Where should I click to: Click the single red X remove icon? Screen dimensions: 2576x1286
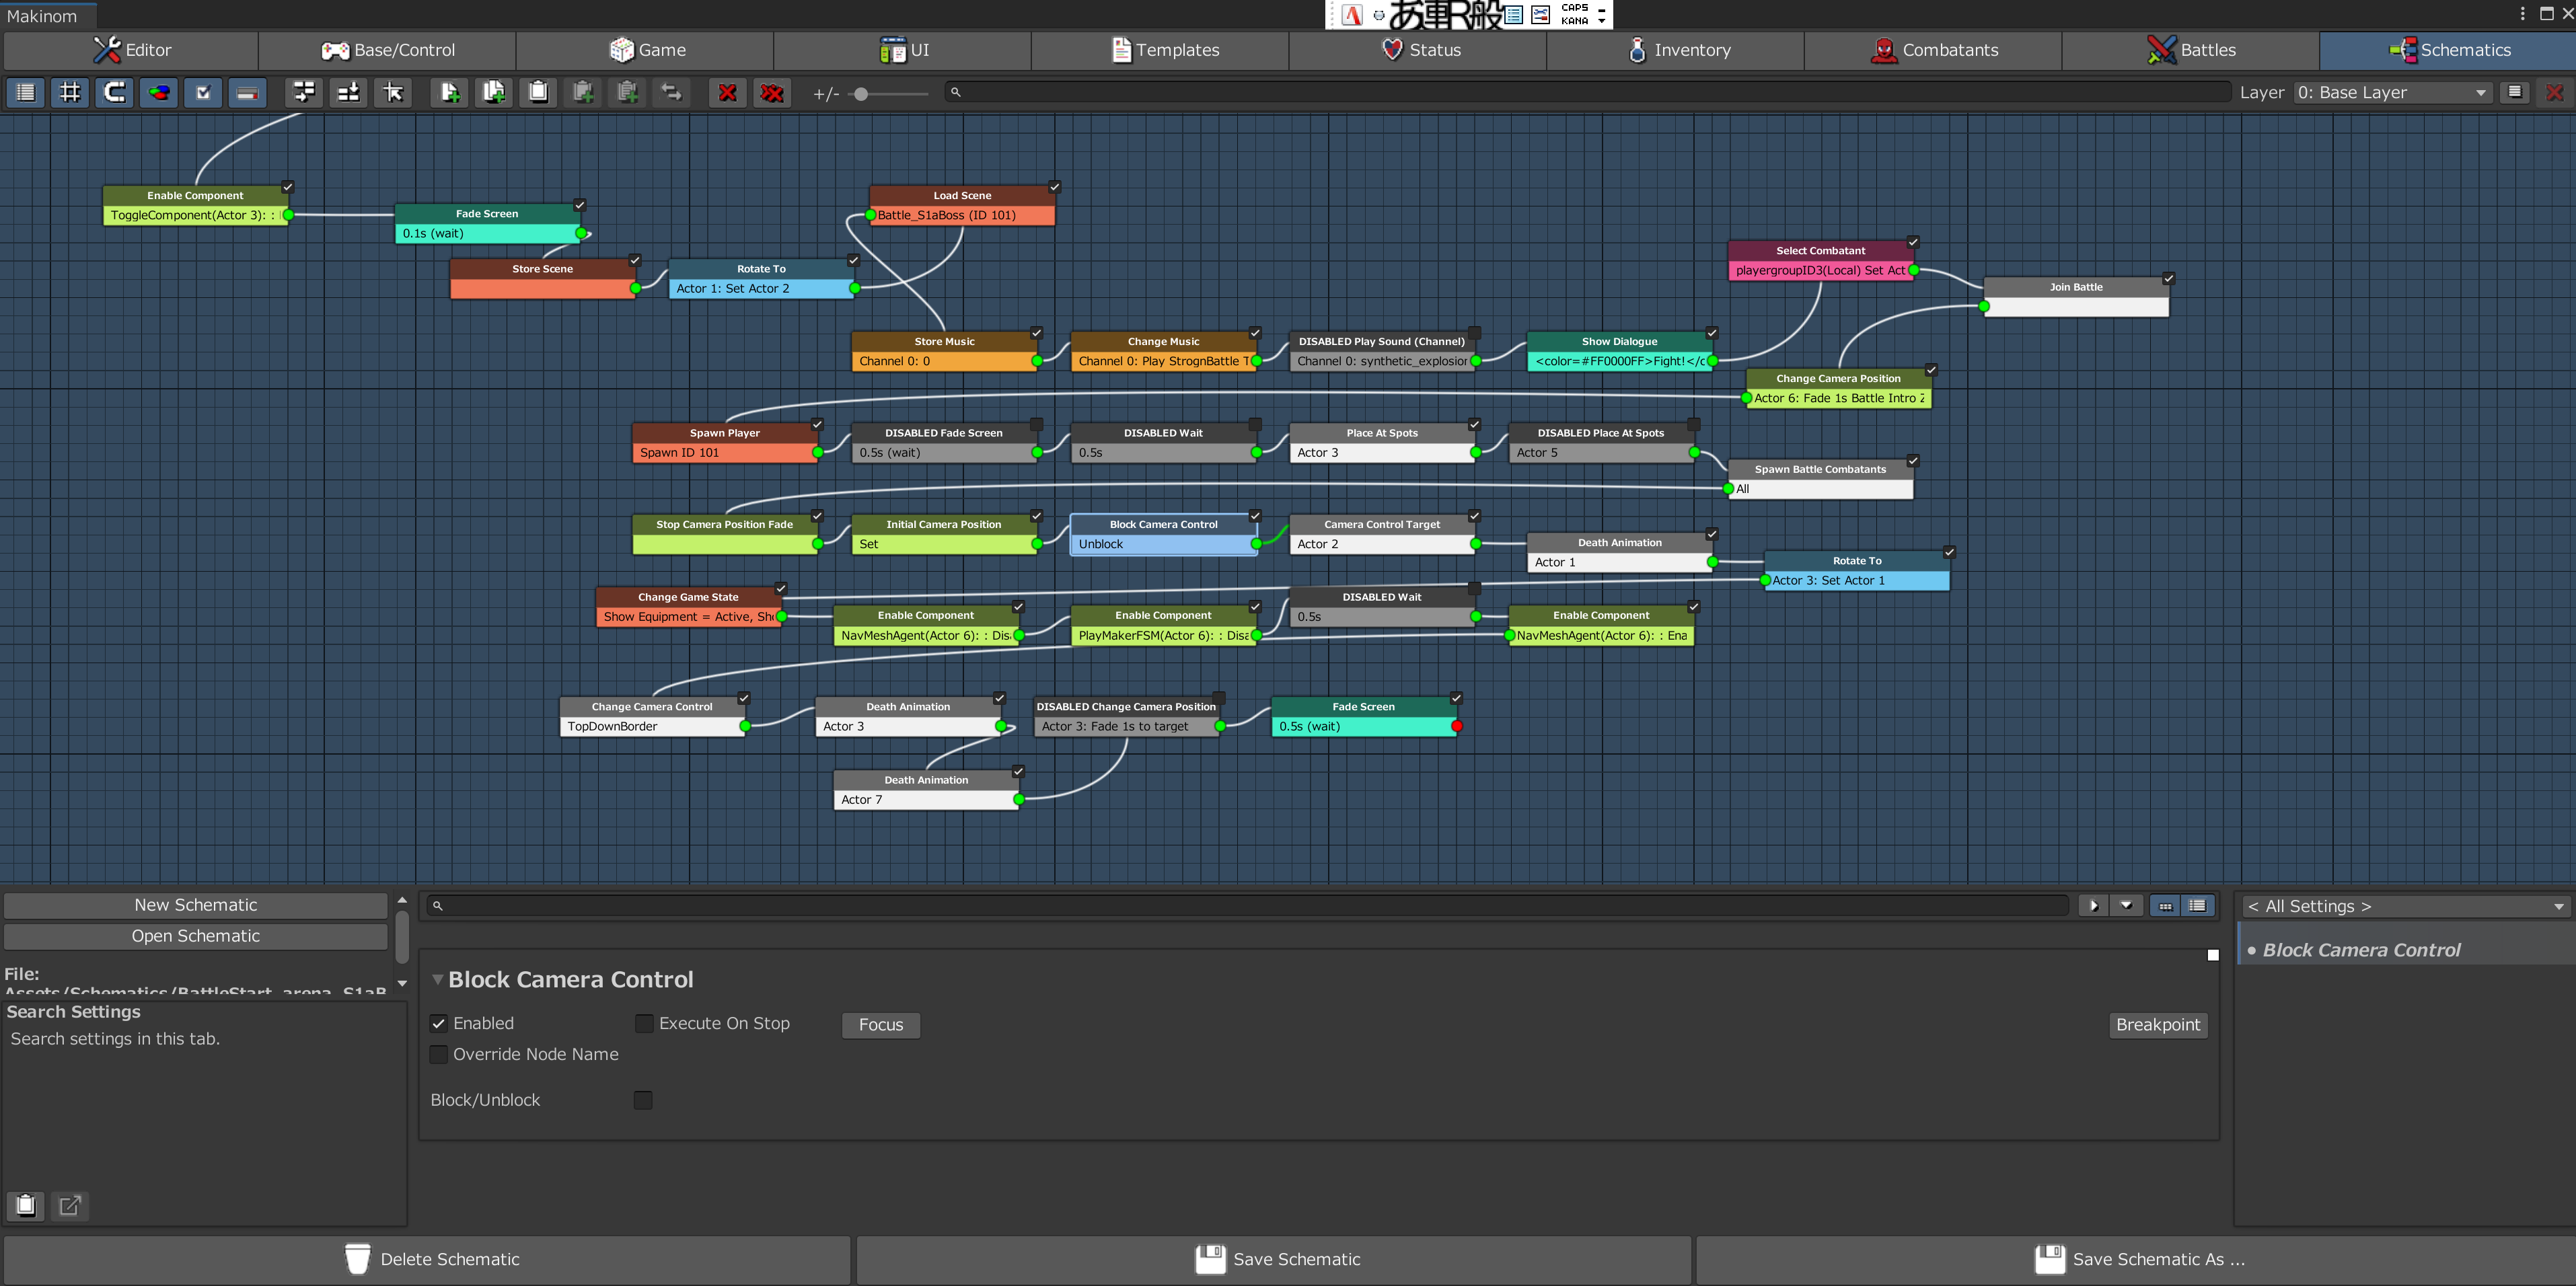point(728,93)
